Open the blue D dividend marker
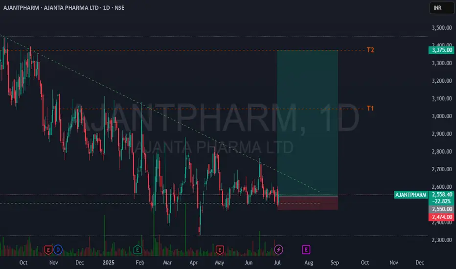The width and height of the screenshot is (456, 269). 58,249
